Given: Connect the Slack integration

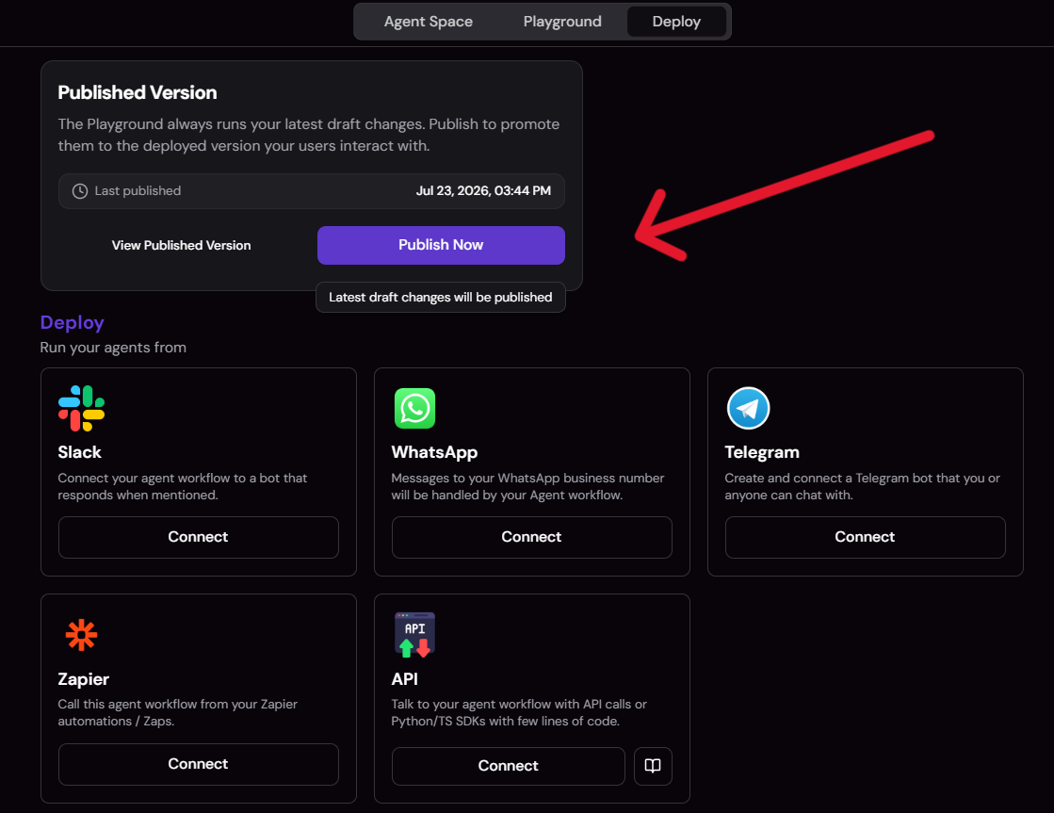Looking at the screenshot, I should pyautogui.click(x=199, y=537).
